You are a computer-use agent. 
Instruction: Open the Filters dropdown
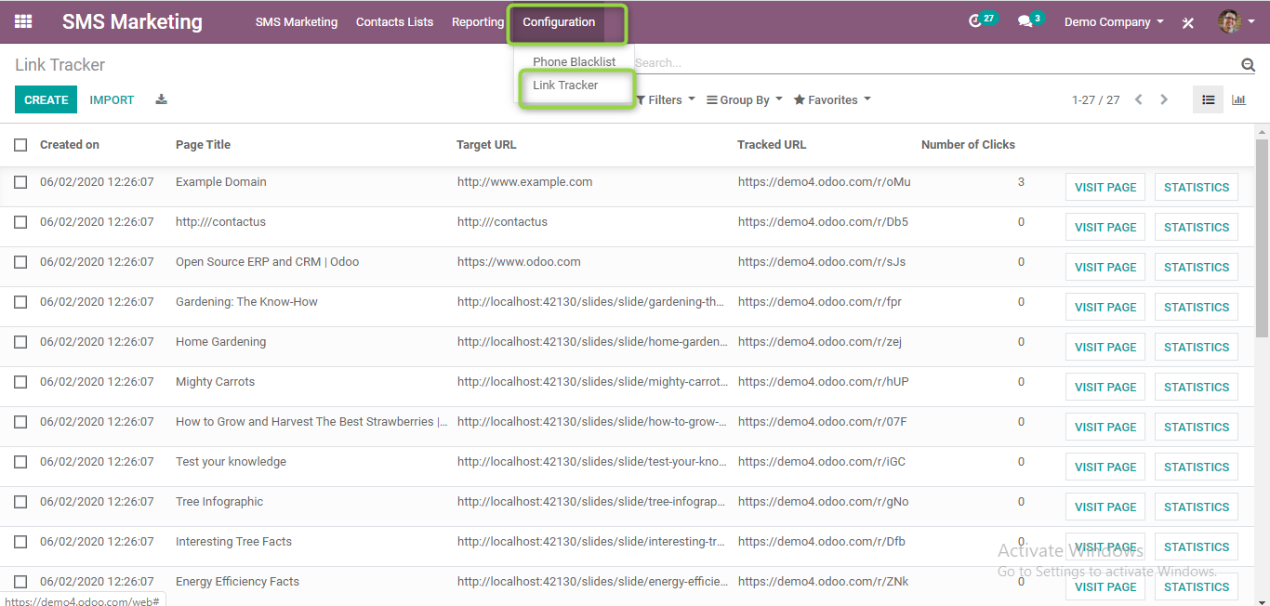[666, 99]
